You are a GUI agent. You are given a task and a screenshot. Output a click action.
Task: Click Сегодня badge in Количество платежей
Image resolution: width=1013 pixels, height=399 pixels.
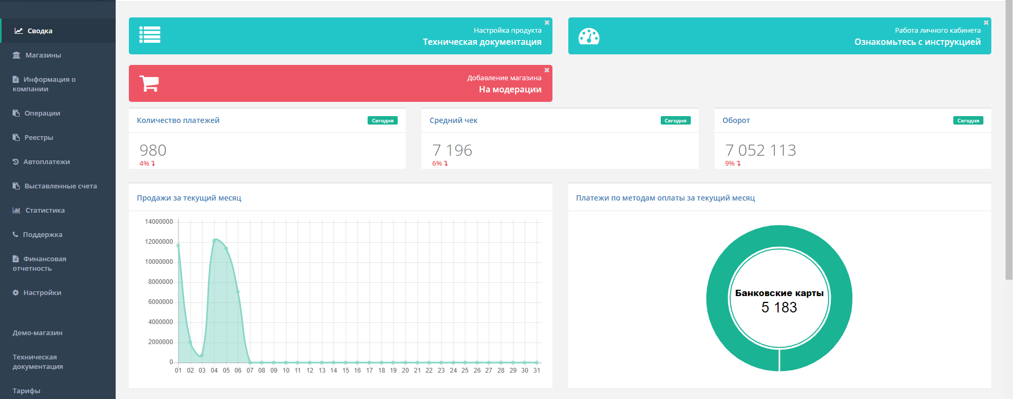point(382,120)
